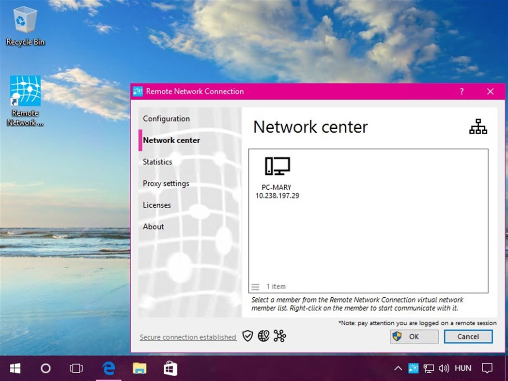Open the Statistics section

point(157,162)
